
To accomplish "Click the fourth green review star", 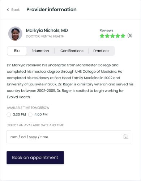I will (118, 36).
